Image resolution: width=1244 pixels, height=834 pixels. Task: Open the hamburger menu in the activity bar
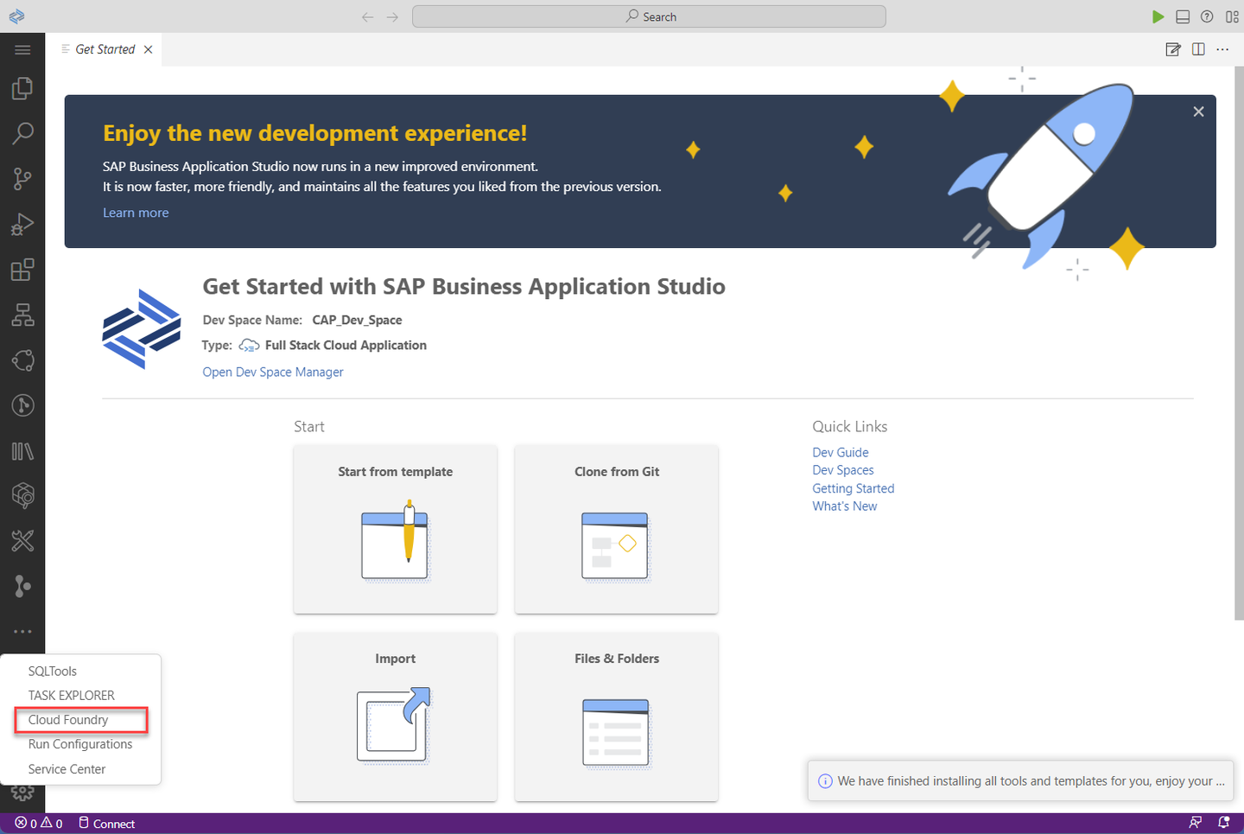coord(22,50)
